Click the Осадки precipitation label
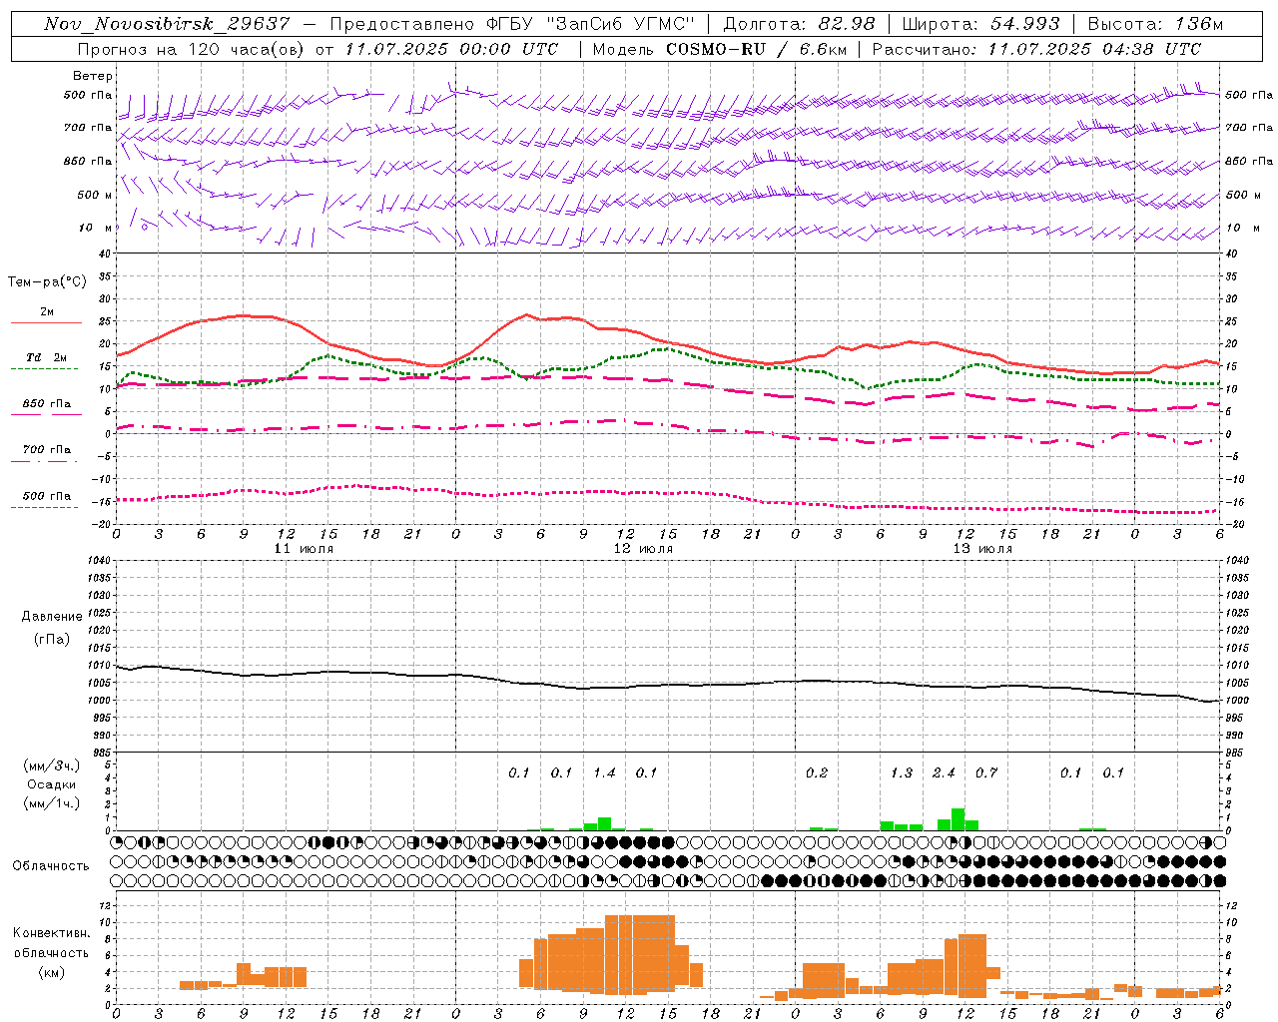Screen dimensions: 1278x1022 coord(52,784)
